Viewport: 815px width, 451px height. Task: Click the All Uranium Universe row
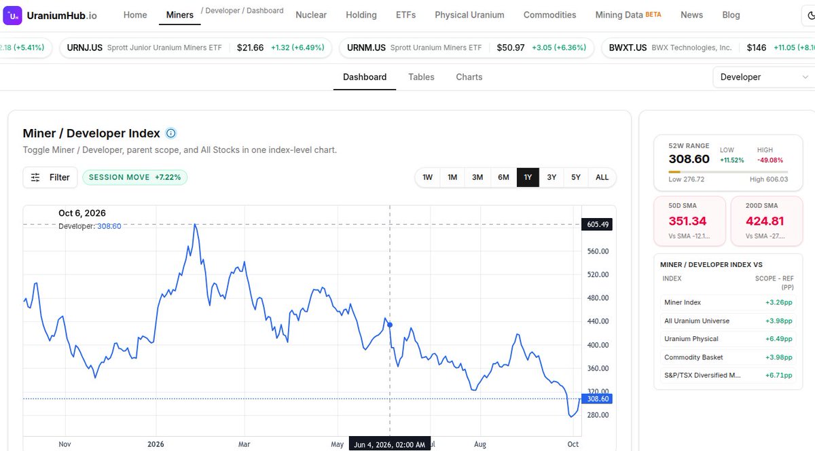pyautogui.click(x=728, y=321)
